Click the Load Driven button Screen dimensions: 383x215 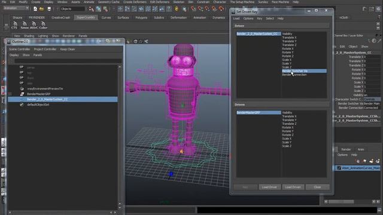(293, 187)
